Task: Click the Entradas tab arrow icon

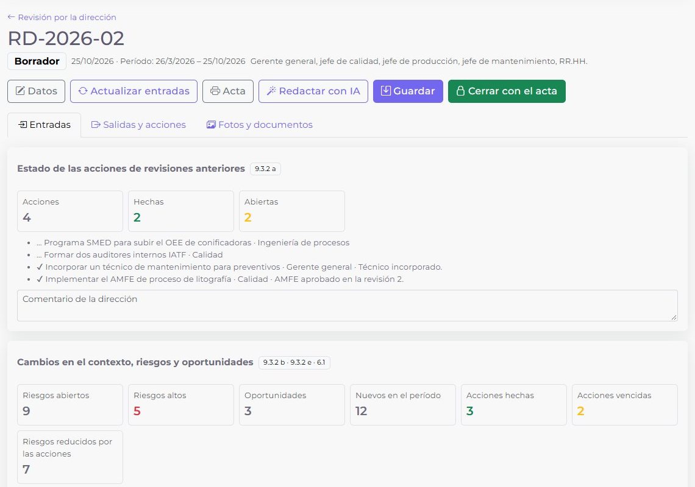Action: point(23,125)
